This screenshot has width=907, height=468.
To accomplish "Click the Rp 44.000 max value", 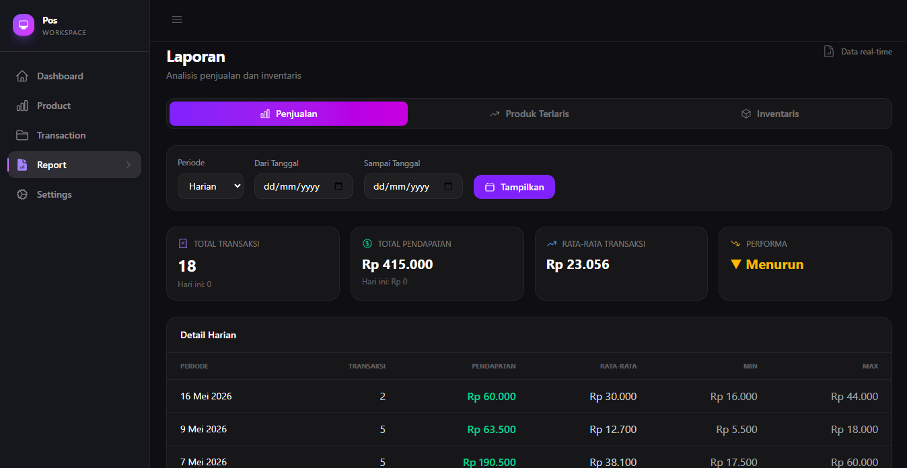I will point(855,397).
